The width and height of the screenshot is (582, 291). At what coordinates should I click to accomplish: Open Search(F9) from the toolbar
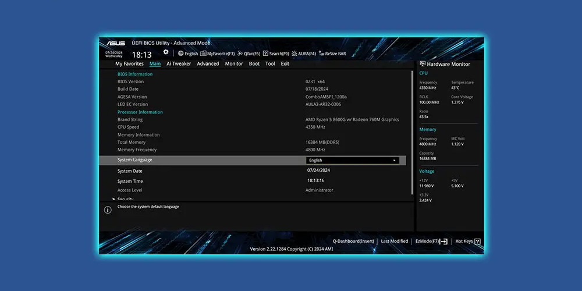point(276,54)
